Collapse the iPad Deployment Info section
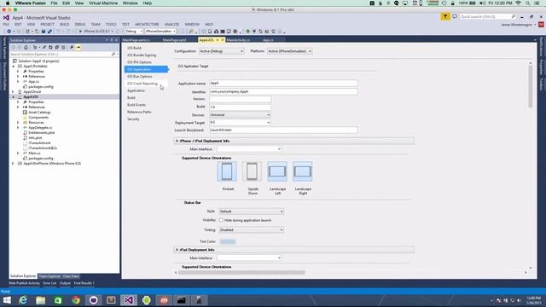This screenshot has width=546, height=307. (x=177, y=250)
